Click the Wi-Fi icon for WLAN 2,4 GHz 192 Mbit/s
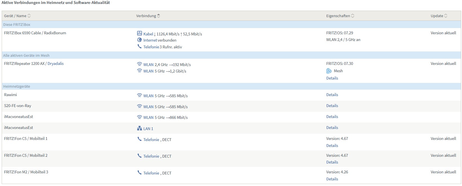The image size is (462, 186). [x=139, y=64]
